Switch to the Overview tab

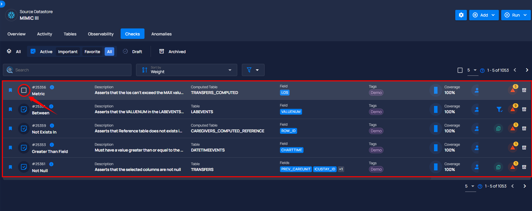(x=17, y=34)
